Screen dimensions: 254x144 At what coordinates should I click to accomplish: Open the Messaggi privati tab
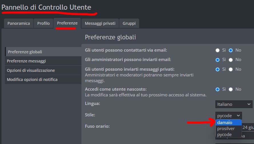[x=100, y=23]
